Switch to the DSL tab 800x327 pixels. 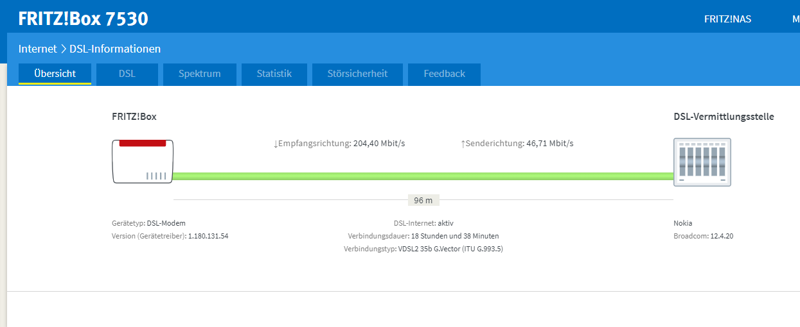[x=127, y=74]
